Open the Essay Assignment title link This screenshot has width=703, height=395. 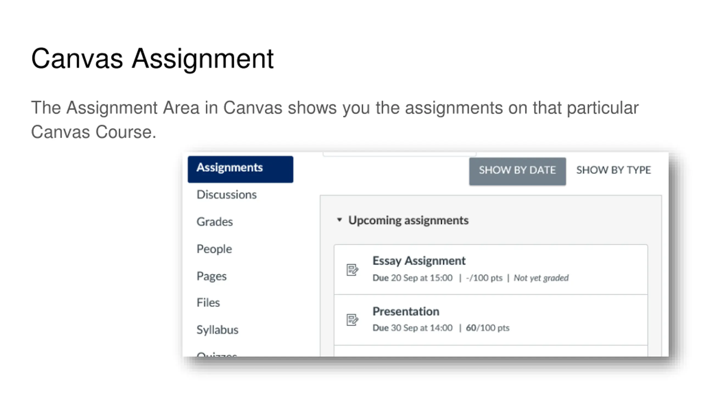click(419, 261)
